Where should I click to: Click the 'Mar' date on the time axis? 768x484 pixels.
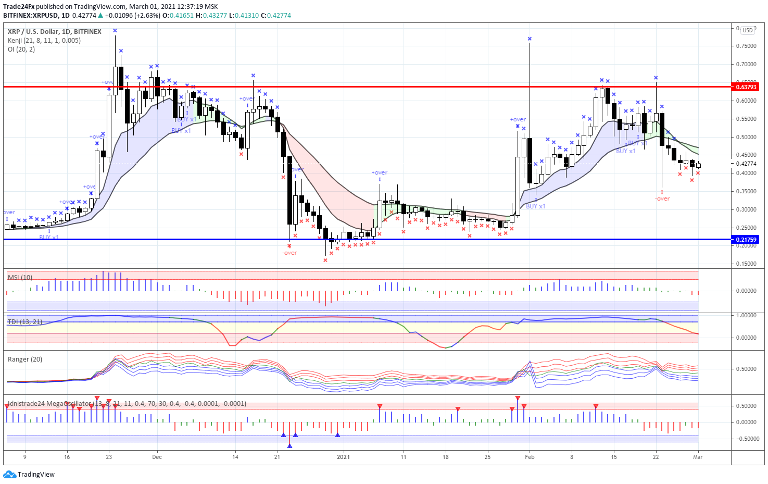click(x=698, y=457)
